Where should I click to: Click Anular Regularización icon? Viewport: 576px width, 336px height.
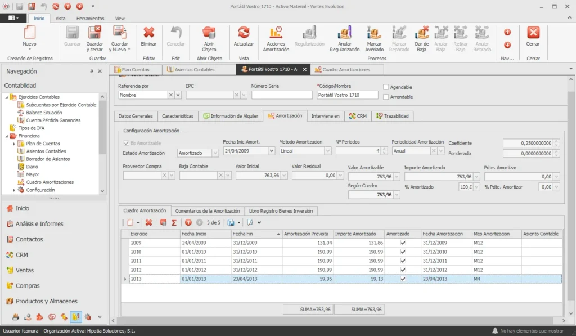pyautogui.click(x=344, y=32)
